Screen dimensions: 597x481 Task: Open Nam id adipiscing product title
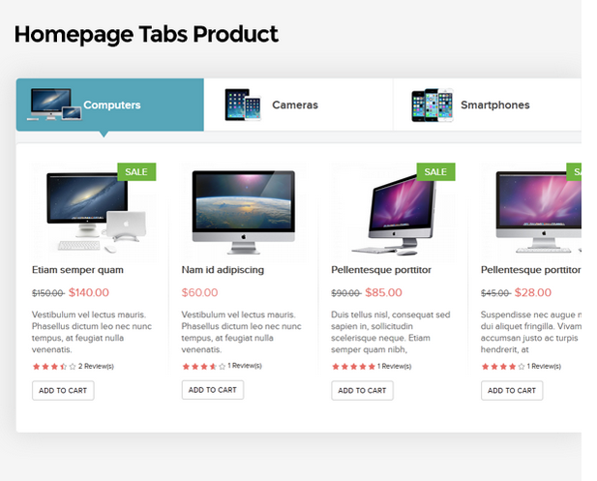(223, 270)
